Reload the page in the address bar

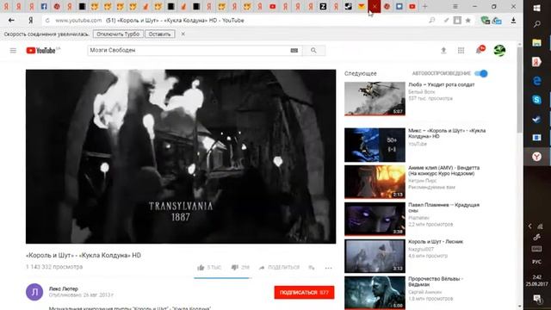[47, 21]
